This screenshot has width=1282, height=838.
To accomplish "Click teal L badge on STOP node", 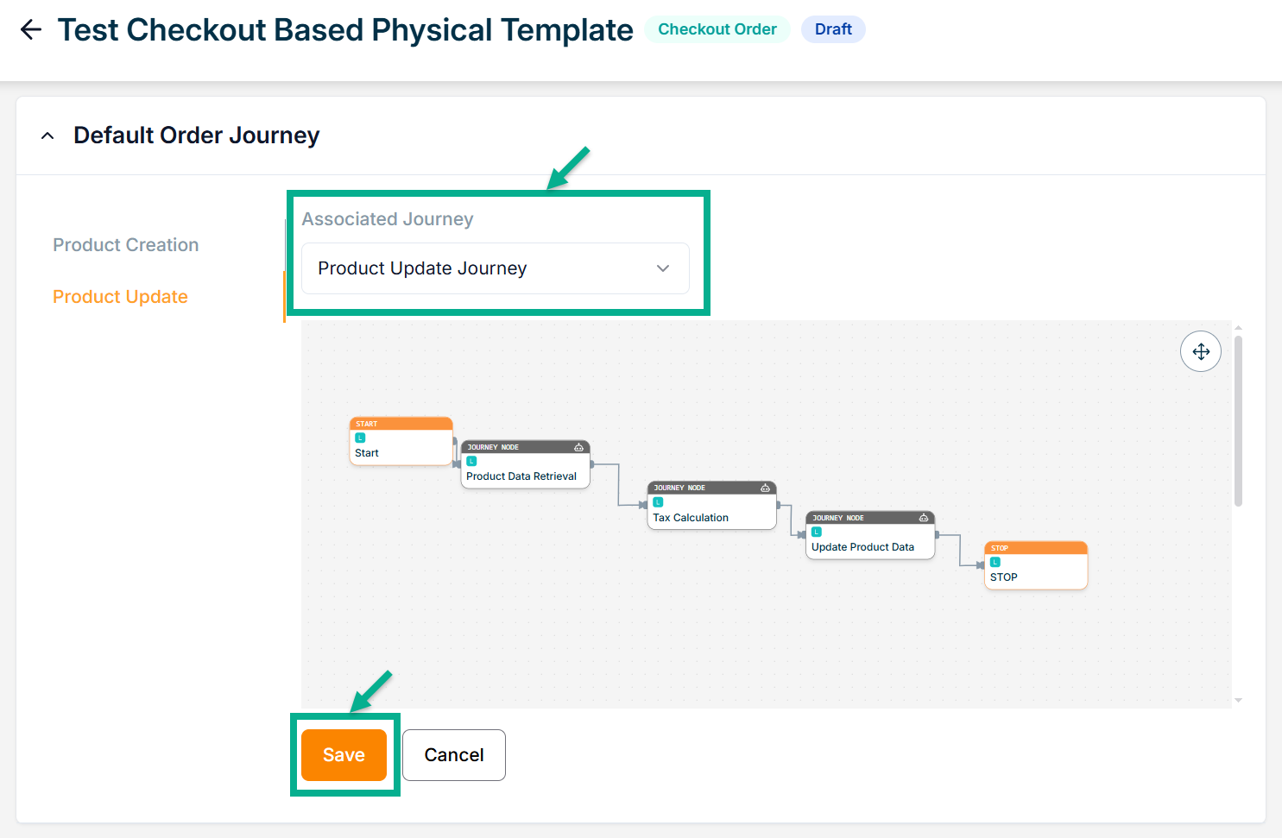I will point(995,562).
